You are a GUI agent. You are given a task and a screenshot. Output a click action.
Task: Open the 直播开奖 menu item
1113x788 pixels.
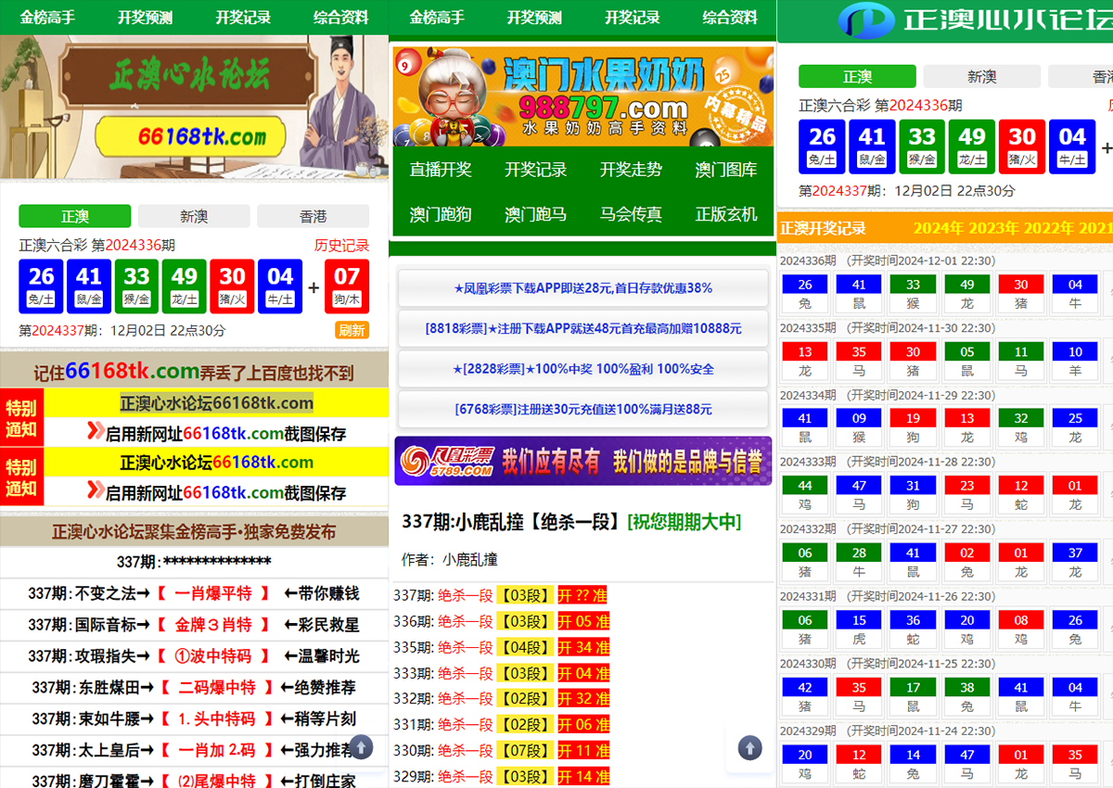pyautogui.click(x=441, y=170)
